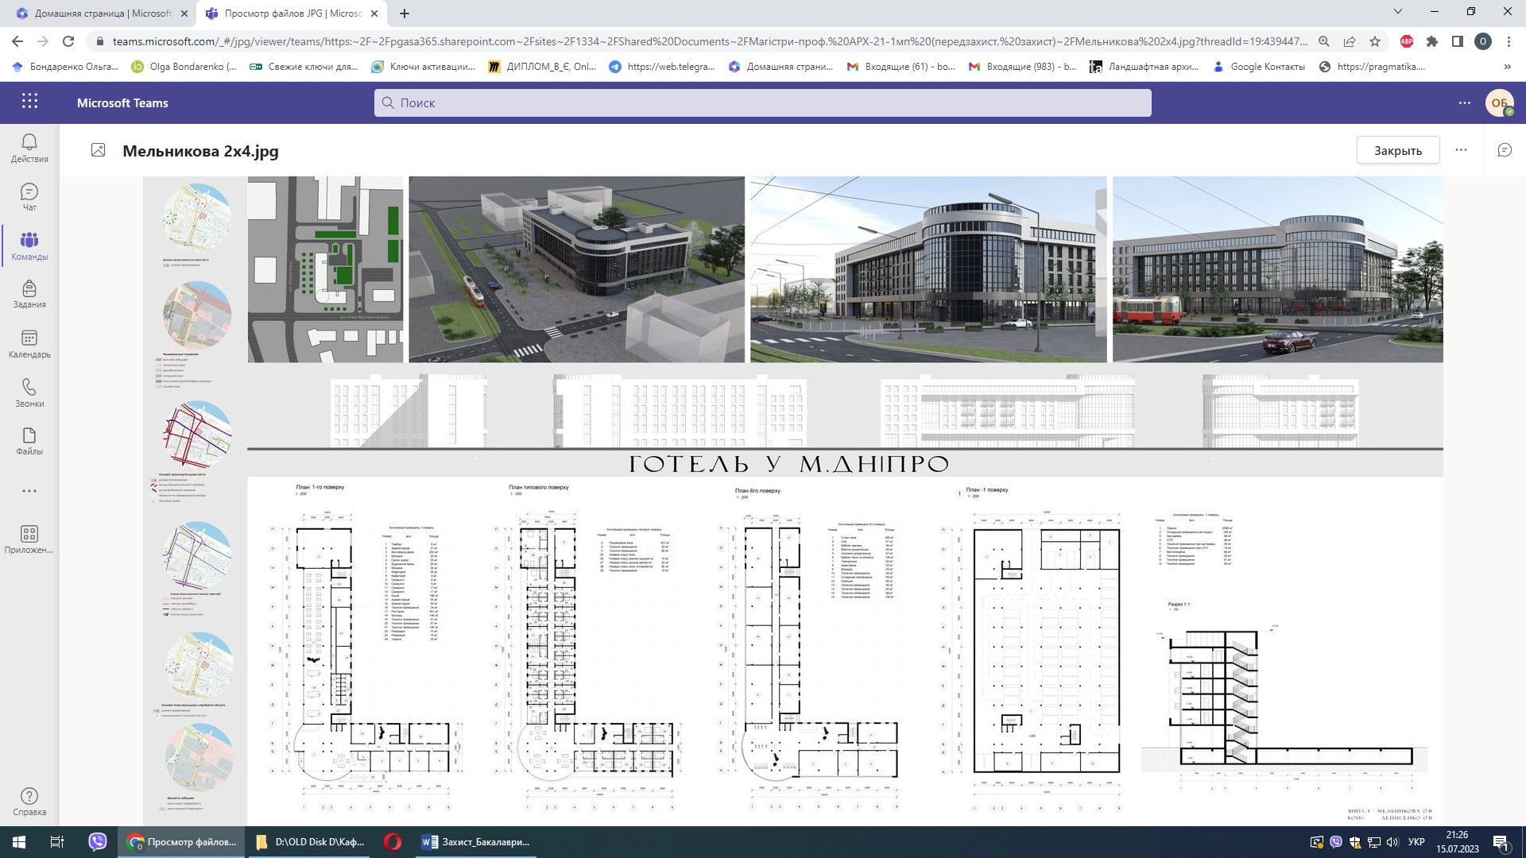Expand more apps ellipsis in Teams sidebar
The height and width of the screenshot is (858, 1526).
(x=29, y=491)
